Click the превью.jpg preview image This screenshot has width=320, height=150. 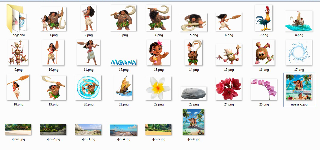(299, 87)
